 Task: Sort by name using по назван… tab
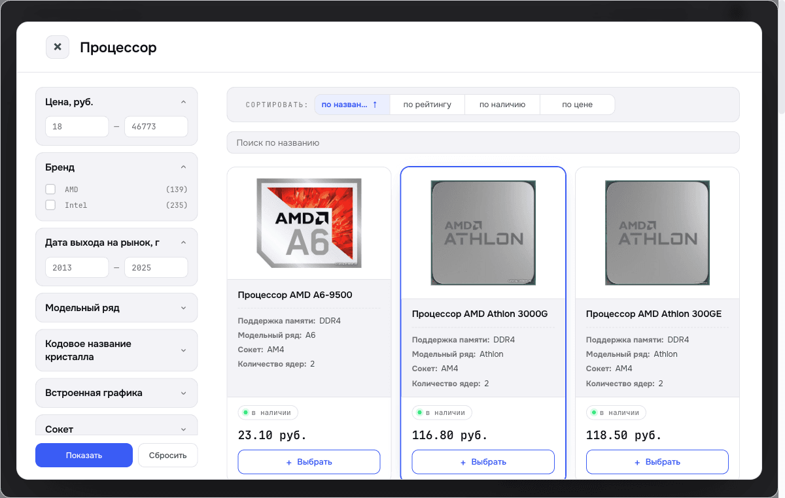pyautogui.click(x=352, y=105)
